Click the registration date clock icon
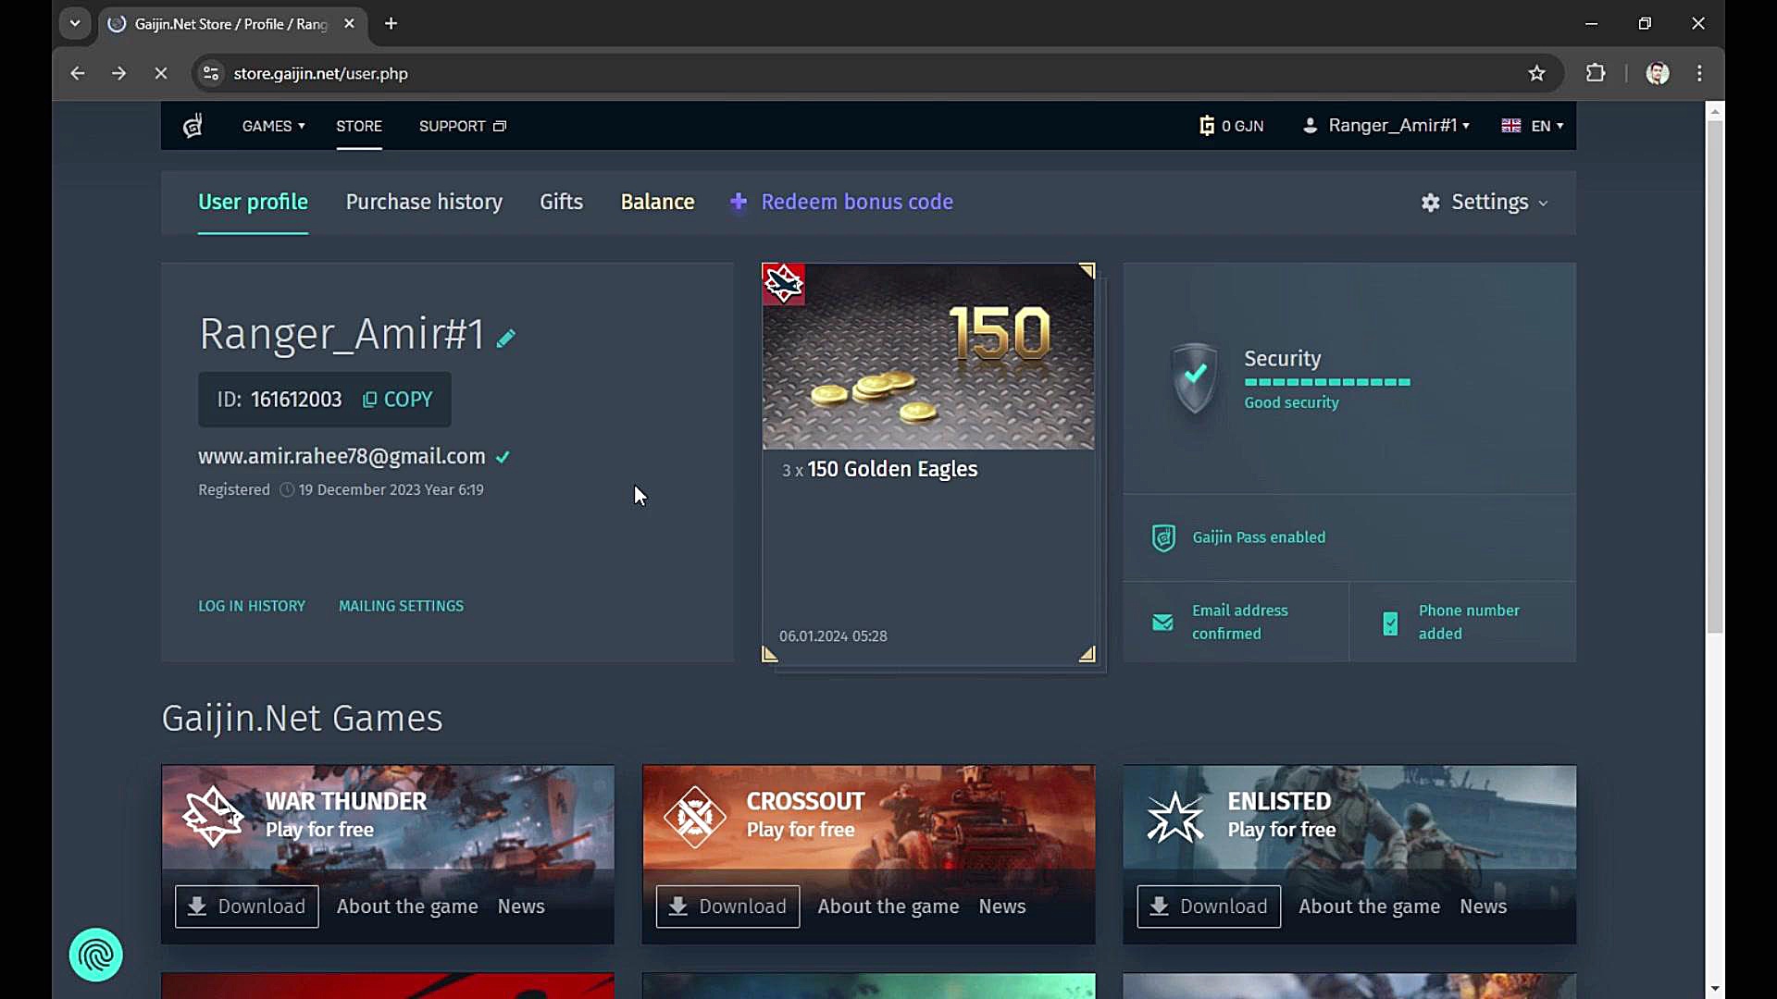This screenshot has height=999, width=1777. click(287, 490)
